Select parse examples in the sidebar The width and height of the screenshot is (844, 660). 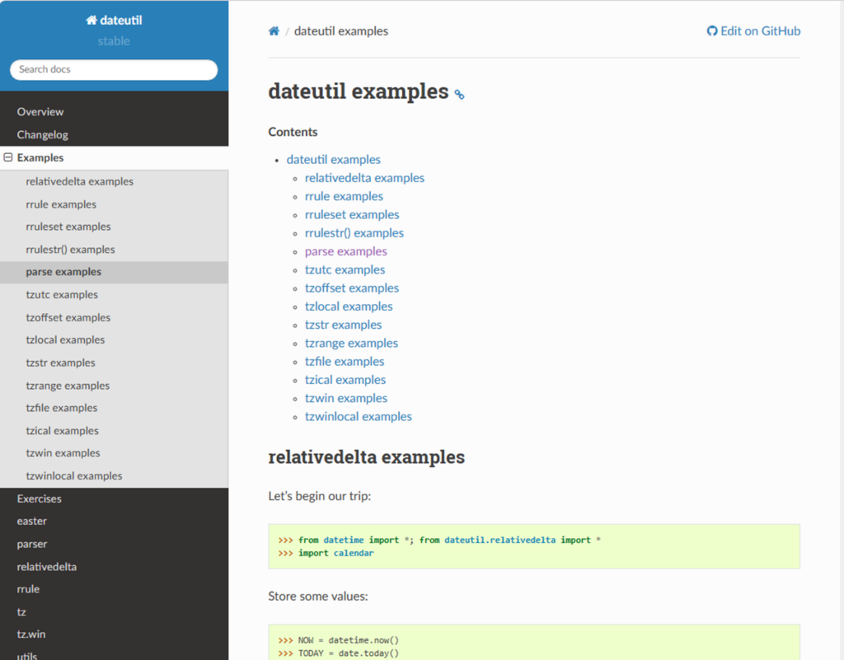[63, 272]
